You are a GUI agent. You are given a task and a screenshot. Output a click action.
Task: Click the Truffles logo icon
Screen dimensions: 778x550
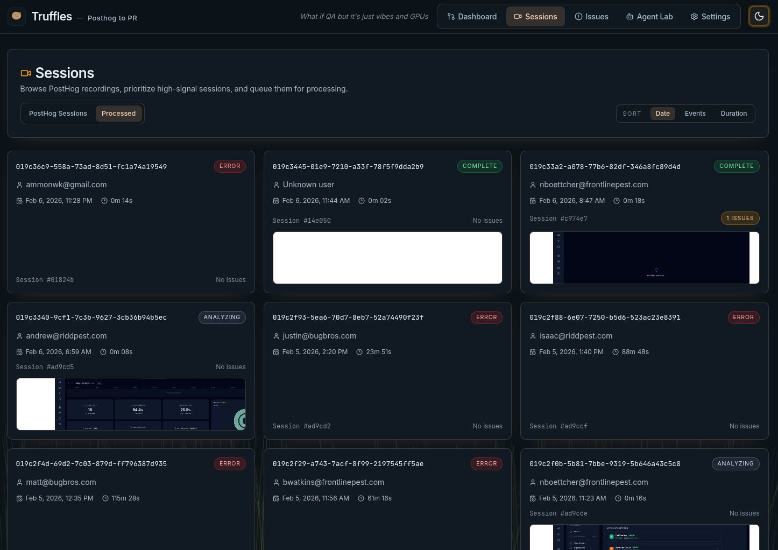point(16,16)
